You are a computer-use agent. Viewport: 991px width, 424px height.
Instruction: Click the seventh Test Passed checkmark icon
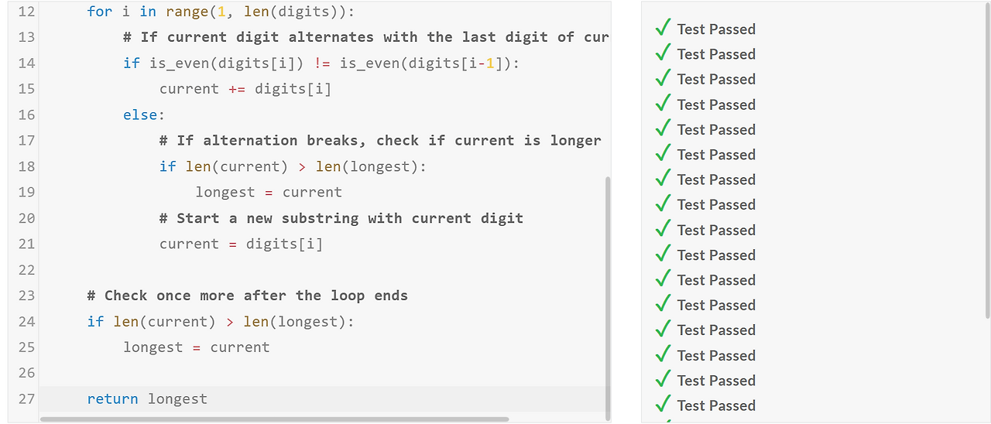[663, 179]
